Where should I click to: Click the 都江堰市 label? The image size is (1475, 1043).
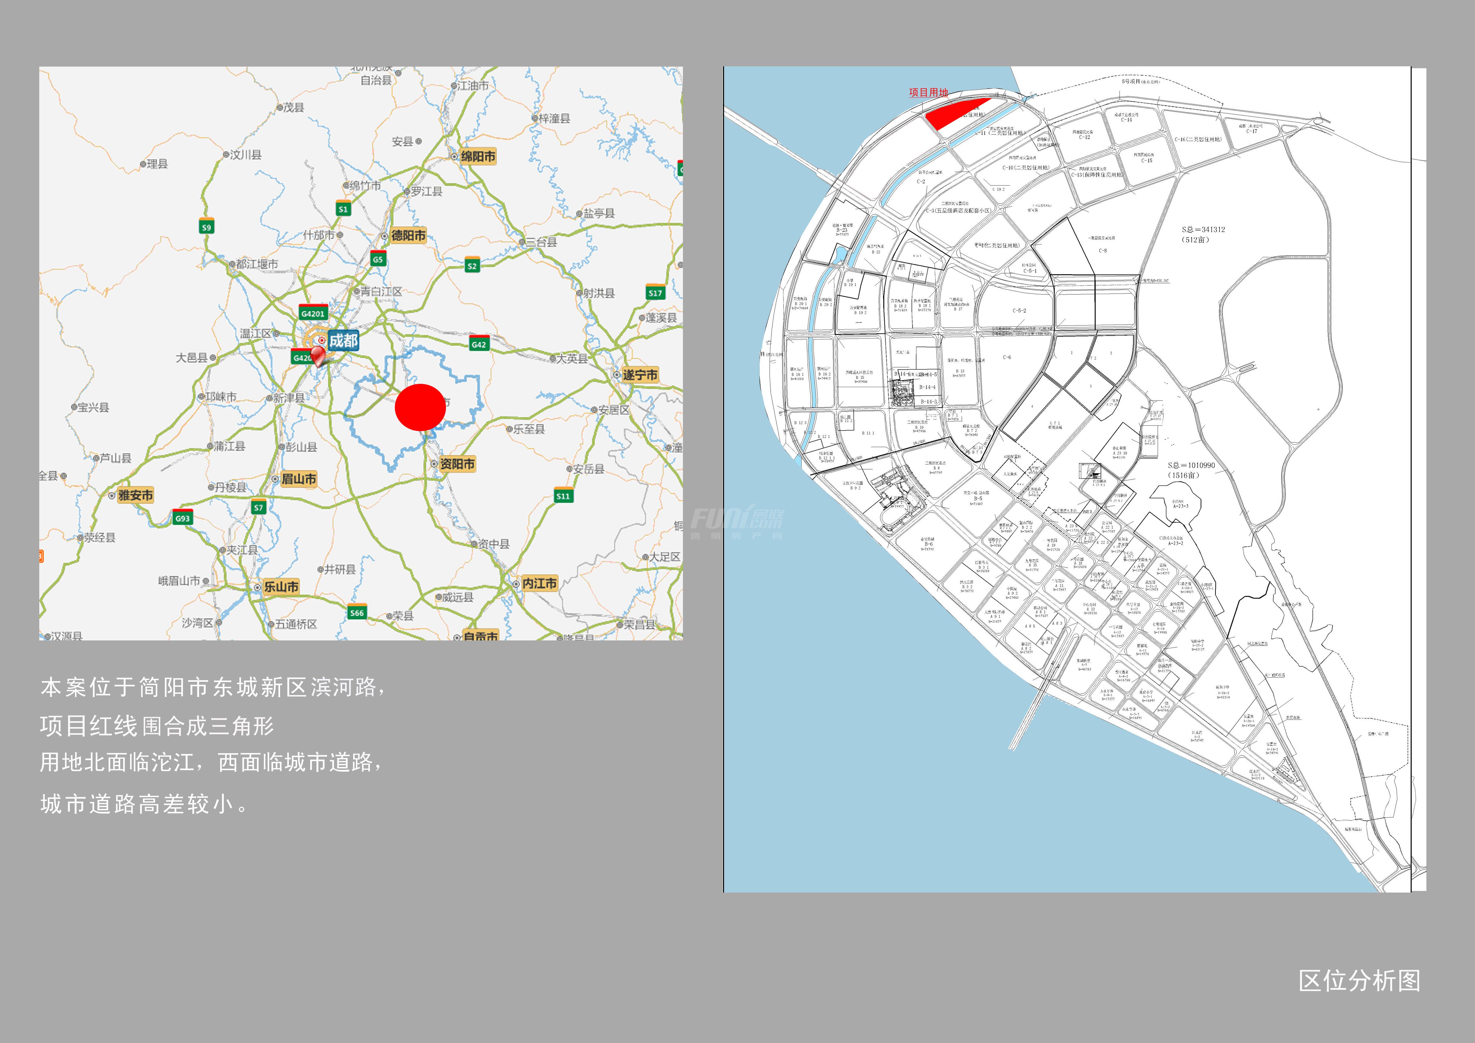[x=257, y=264]
